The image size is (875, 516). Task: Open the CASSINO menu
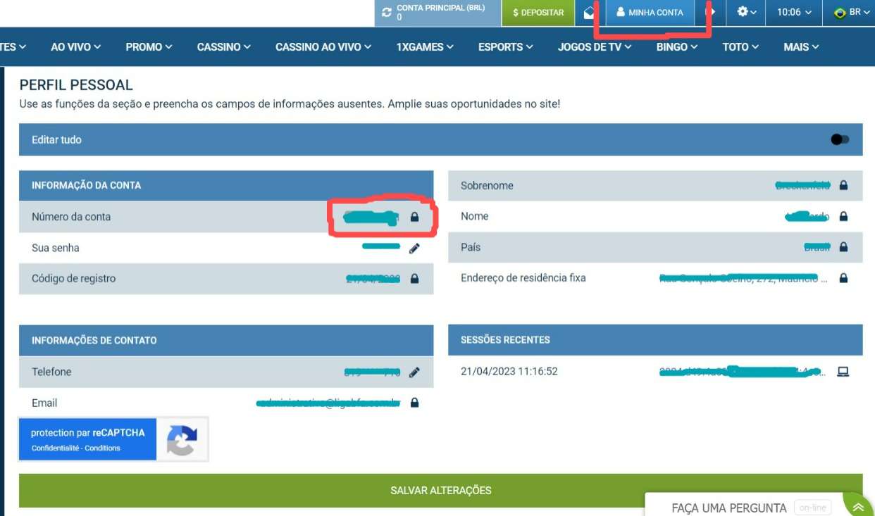pos(223,47)
